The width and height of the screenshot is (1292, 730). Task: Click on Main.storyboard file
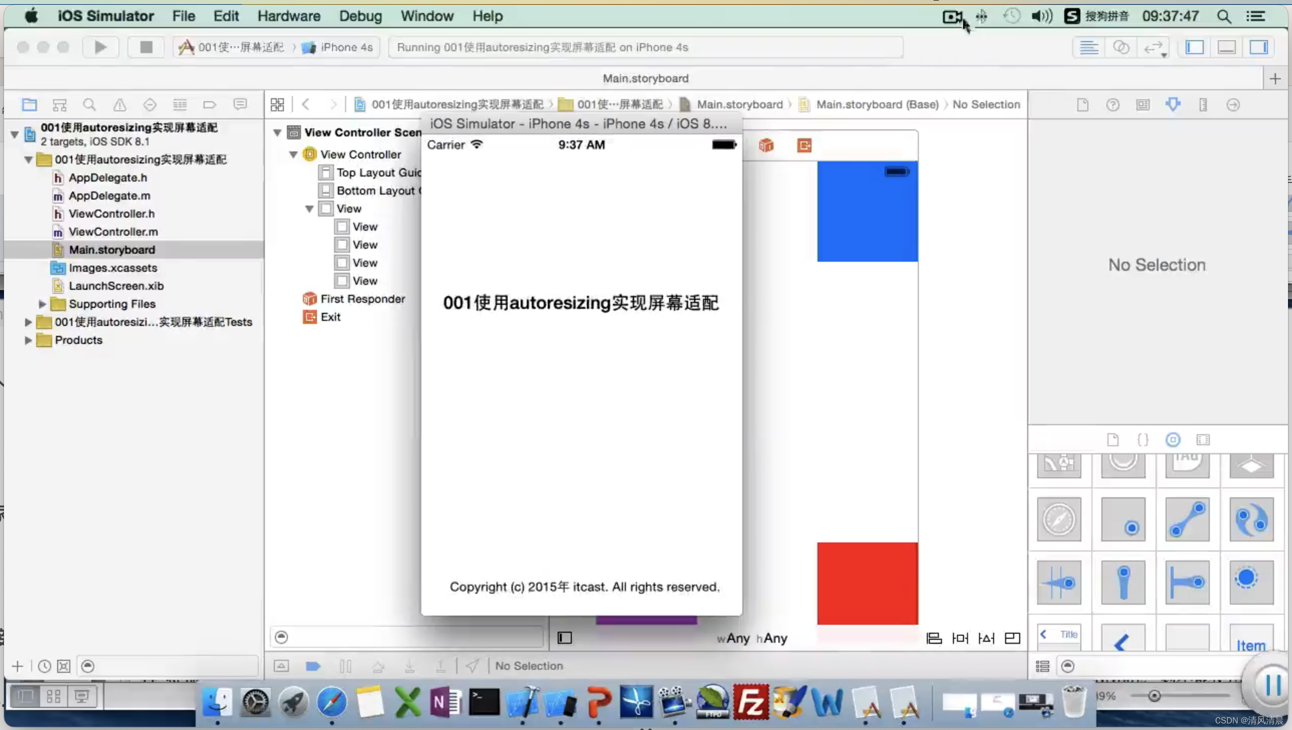pyautogui.click(x=112, y=249)
